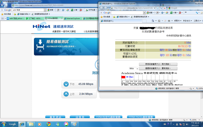Click the Home icon in Sinica window command bar
The width and height of the screenshot is (203, 127).
[153, 21]
